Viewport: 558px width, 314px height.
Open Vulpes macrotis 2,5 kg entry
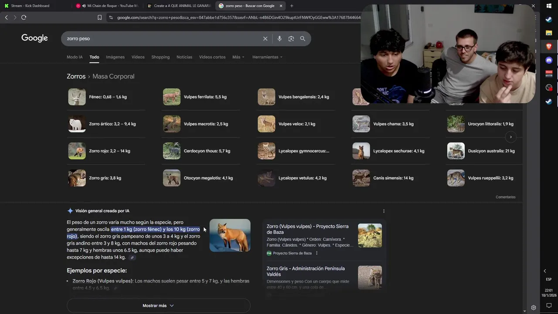tap(202, 124)
